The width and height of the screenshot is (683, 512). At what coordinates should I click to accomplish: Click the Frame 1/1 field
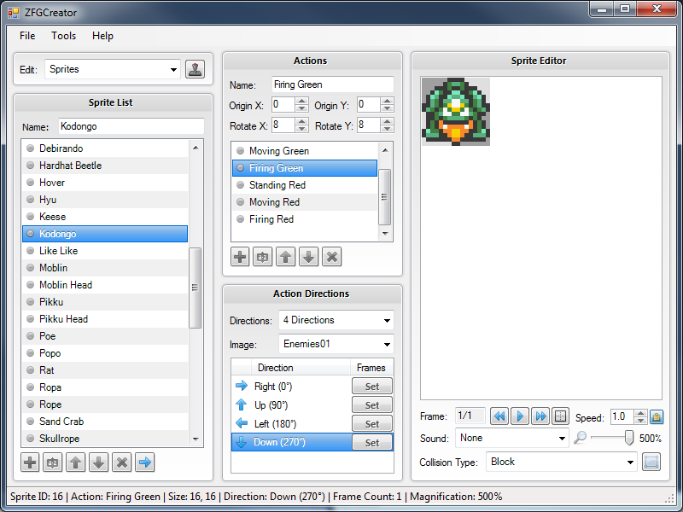(470, 416)
